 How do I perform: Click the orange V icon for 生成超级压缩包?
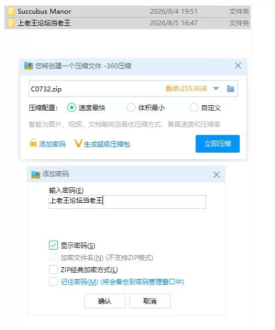[x=78, y=143]
